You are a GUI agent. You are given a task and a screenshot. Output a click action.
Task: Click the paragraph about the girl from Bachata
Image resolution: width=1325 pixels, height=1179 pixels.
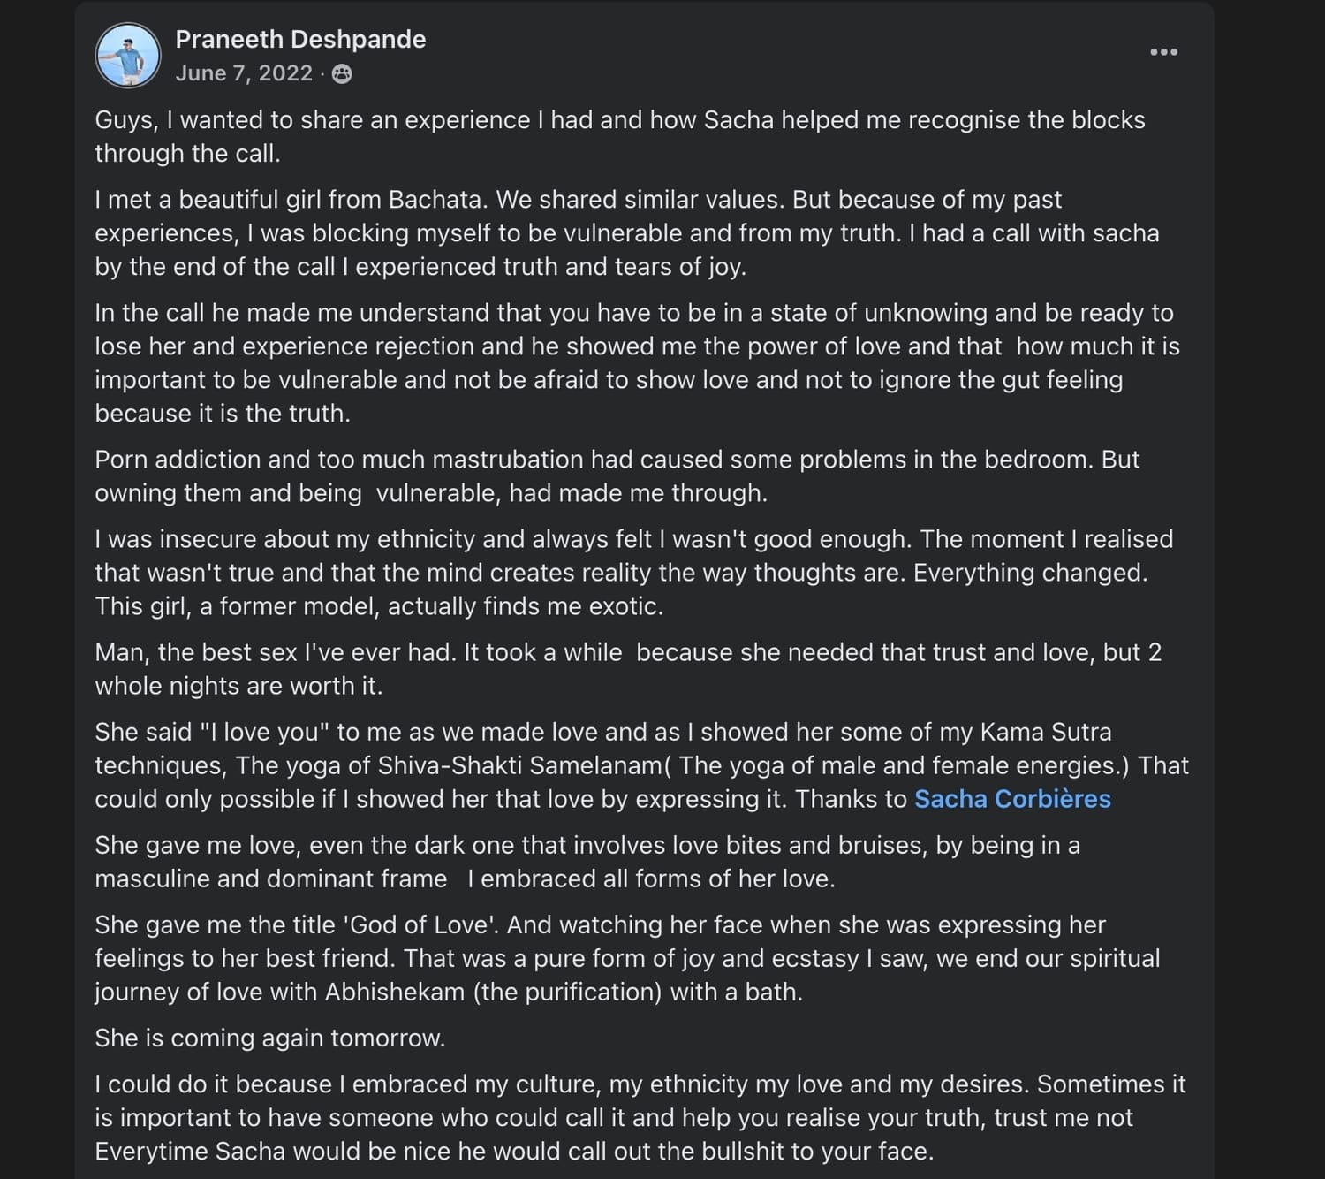pos(627,233)
